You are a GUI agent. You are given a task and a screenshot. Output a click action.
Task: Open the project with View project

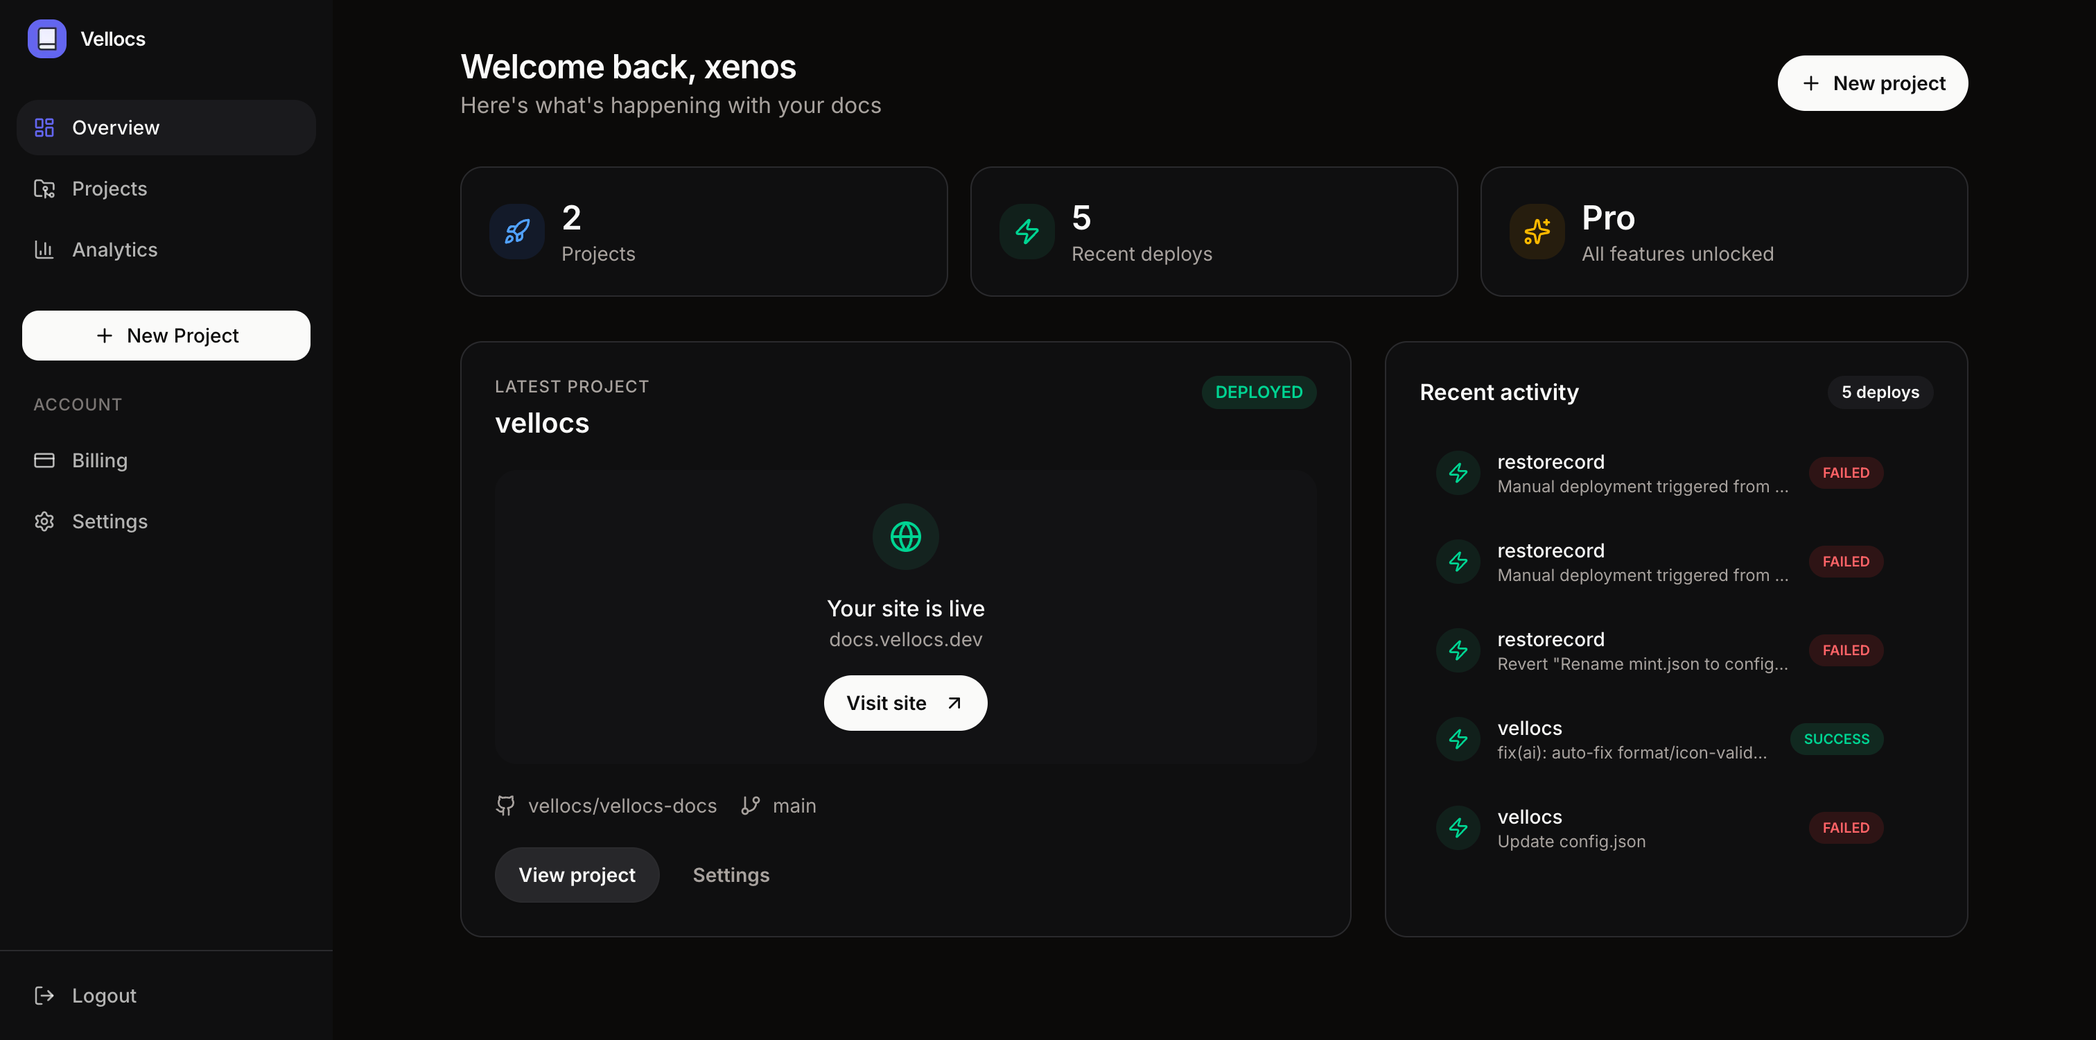[x=577, y=875]
